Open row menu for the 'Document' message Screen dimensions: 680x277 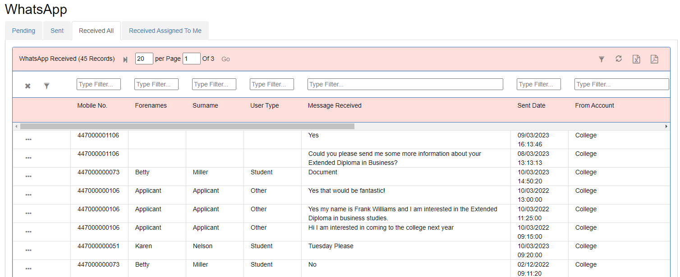pyautogui.click(x=28, y=177)
